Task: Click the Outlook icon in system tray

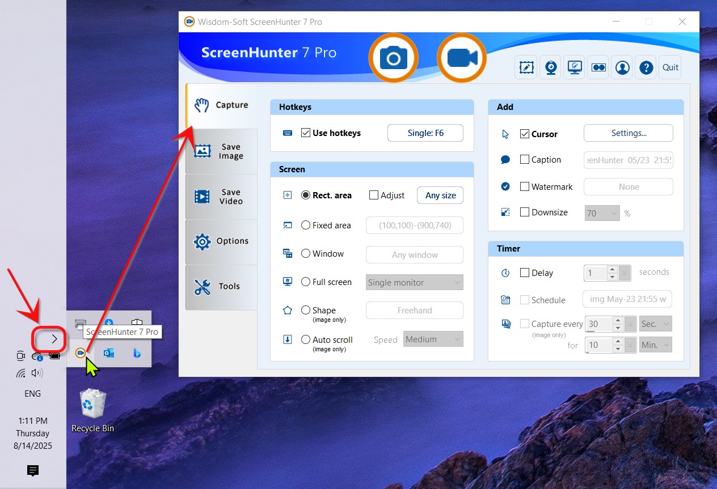Action: (109, 353)
